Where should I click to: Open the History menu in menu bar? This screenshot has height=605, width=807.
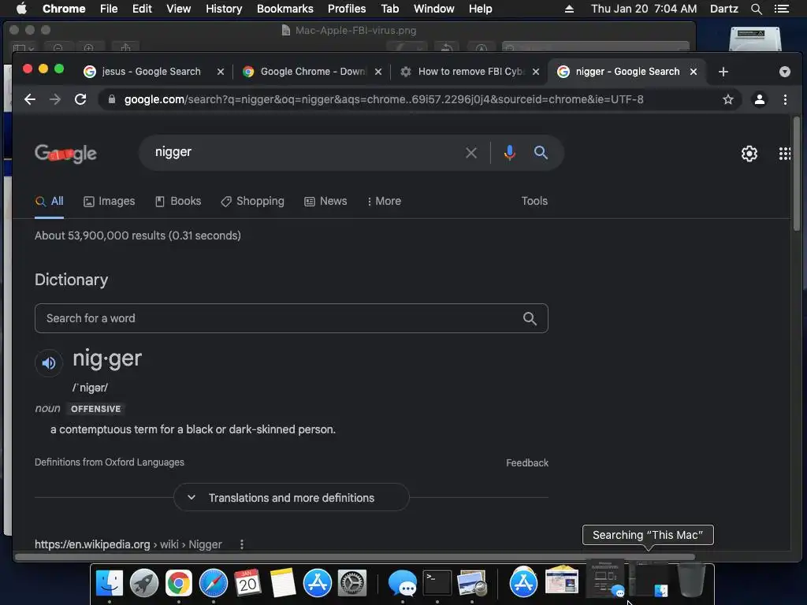224,9
